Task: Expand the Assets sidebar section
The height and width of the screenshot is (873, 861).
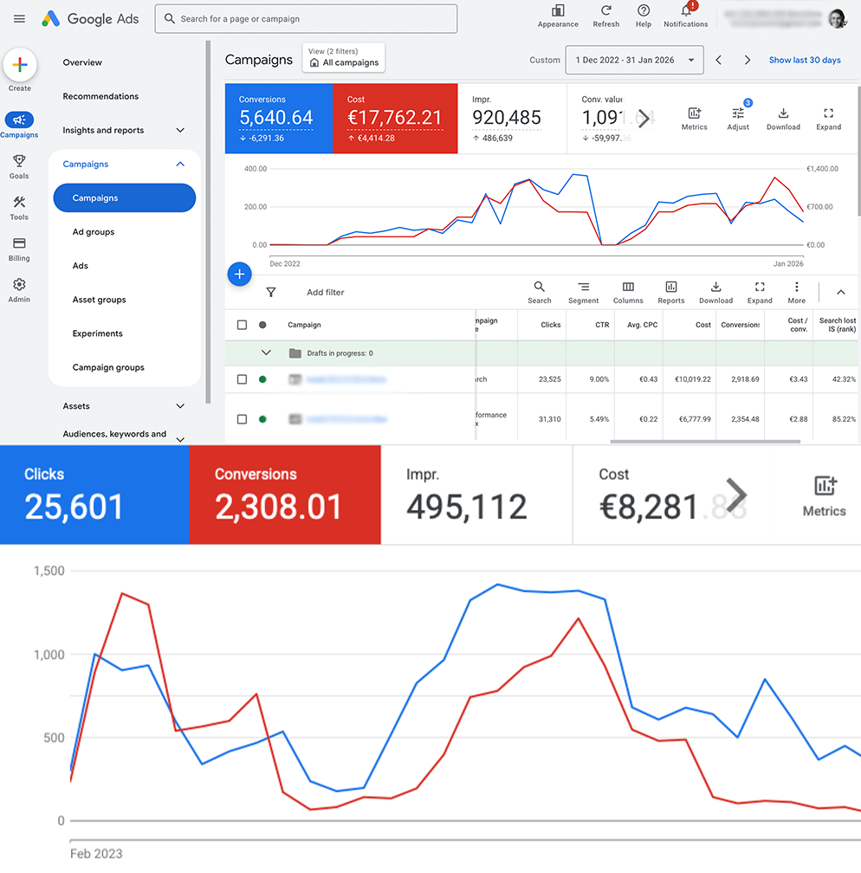Action: tap(180, 406)
